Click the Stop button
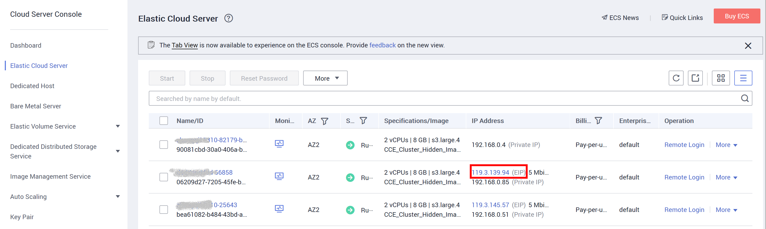 pyautogui.click(x=207, y=78)
